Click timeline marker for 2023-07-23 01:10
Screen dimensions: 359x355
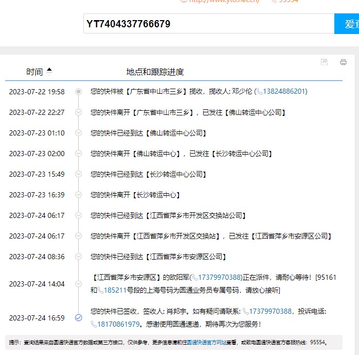pyautogui.click(x=79, y=133)
